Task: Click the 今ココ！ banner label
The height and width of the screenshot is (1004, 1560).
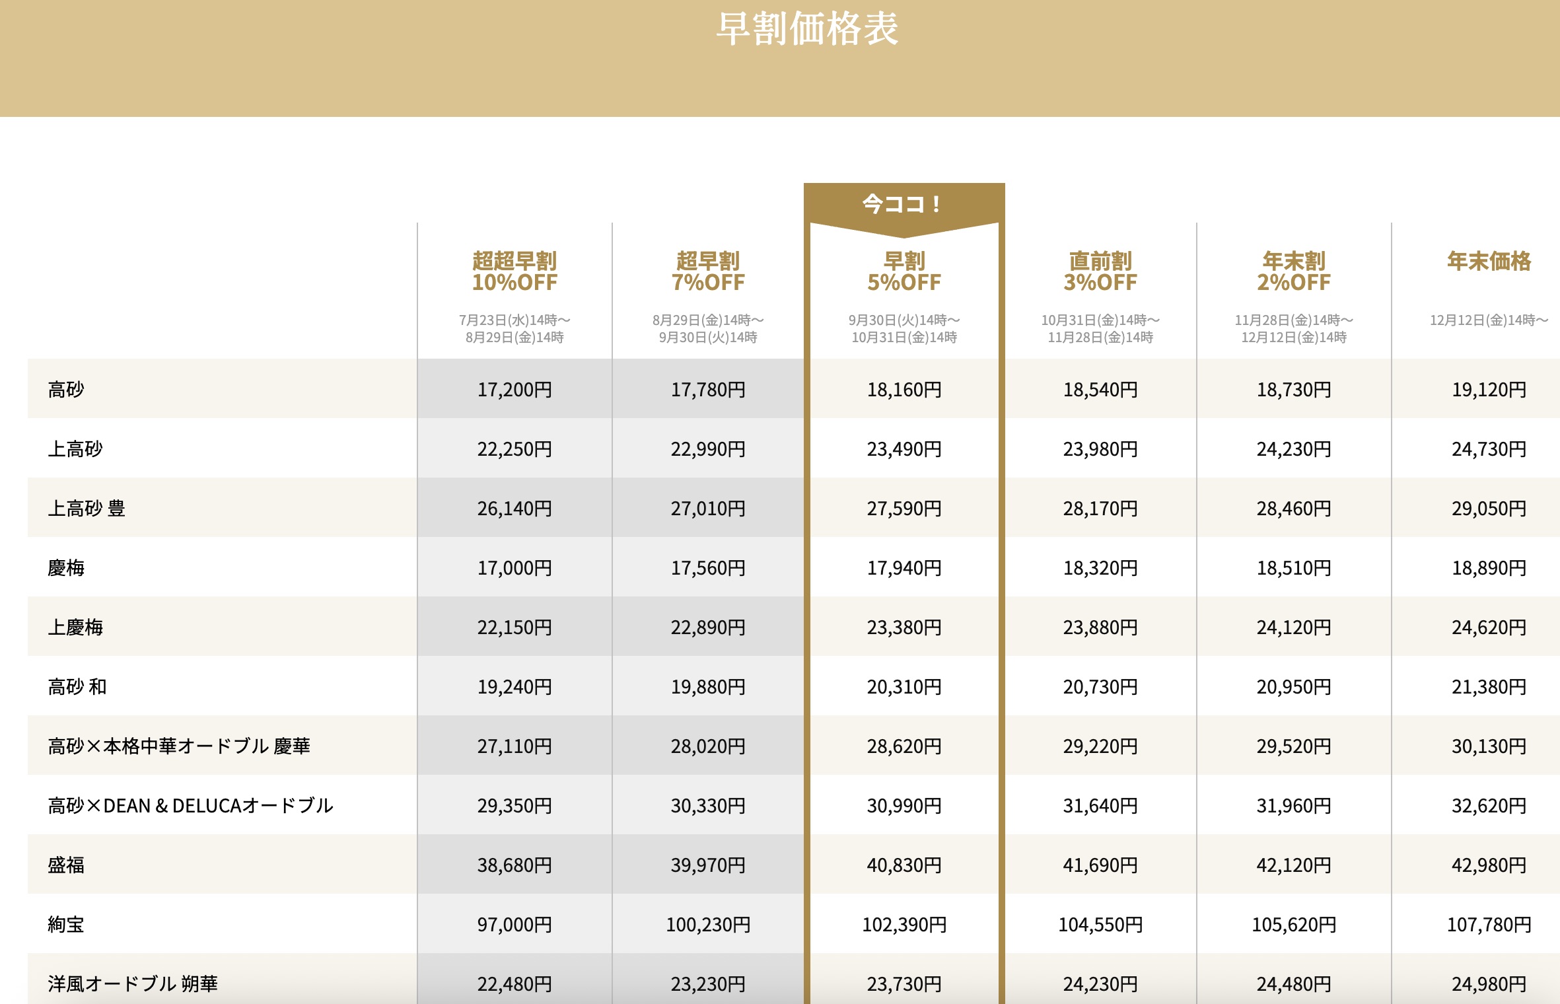Action: 903,204
